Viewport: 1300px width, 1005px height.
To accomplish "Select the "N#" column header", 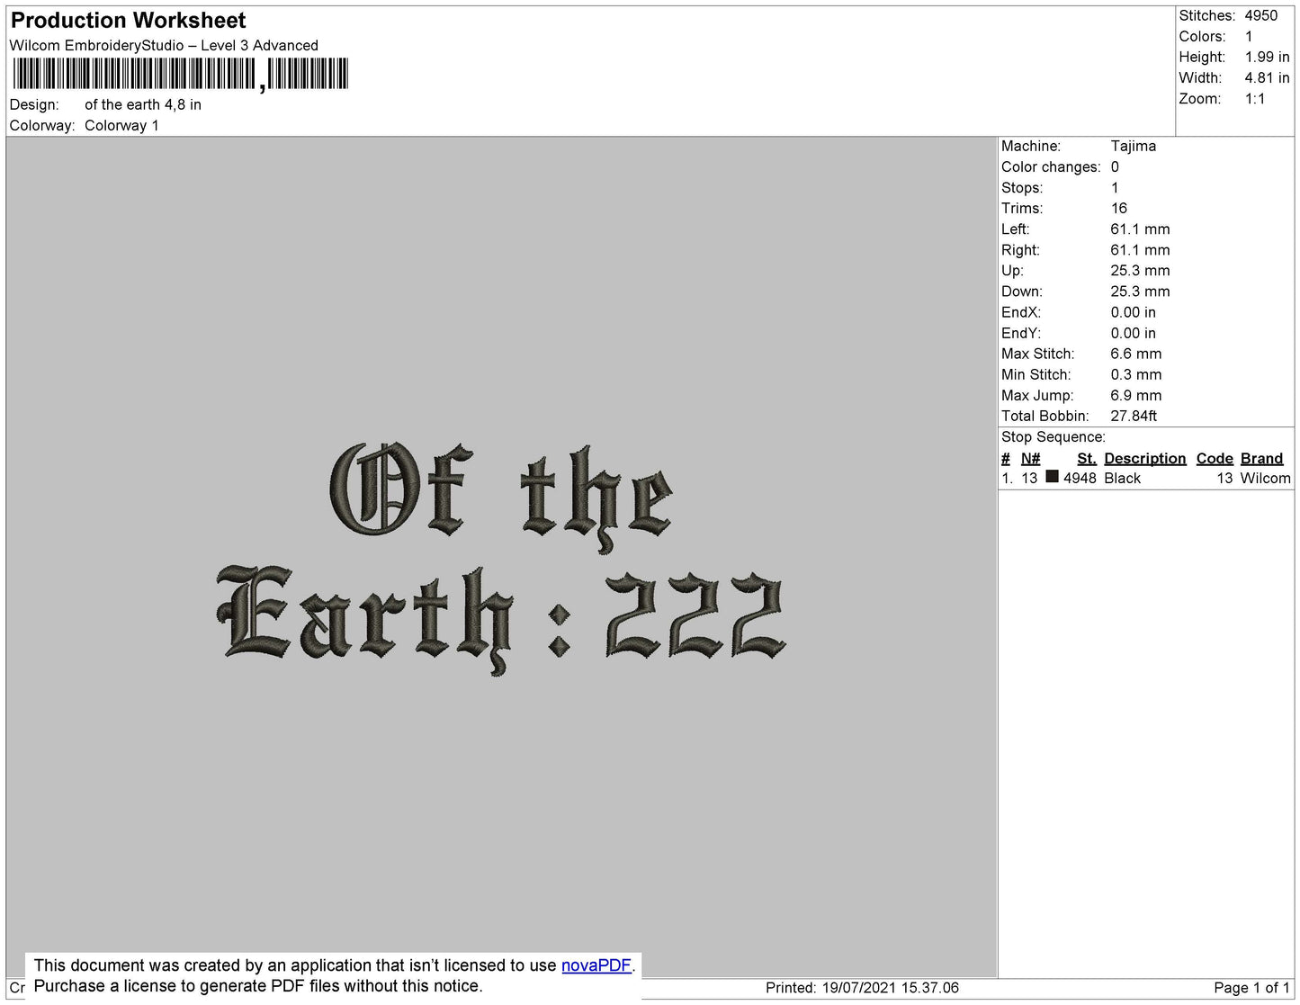I will [x=1030, y=458].
